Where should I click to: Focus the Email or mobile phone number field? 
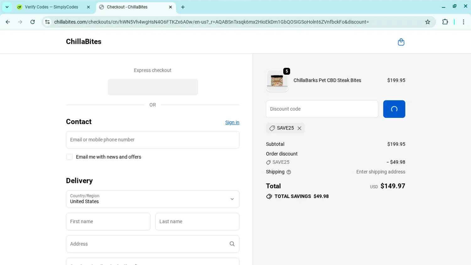(x=153, y=140)
